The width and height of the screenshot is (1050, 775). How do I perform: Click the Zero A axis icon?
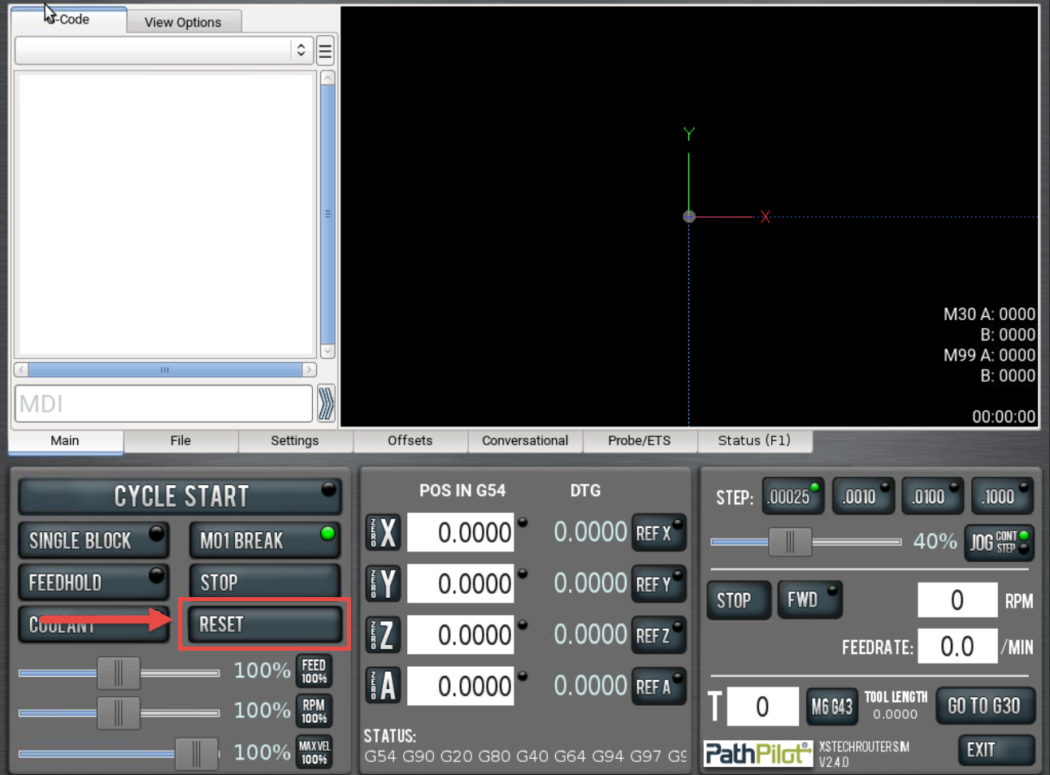[383, 686]
